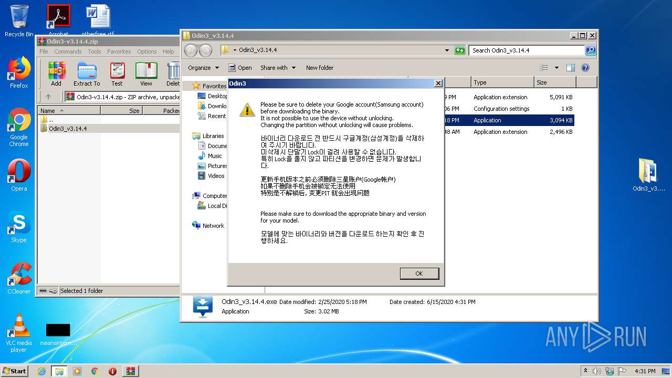672x378 pixels.
Task: Click Explorer search magnifier icon
Action: point(591,50)
